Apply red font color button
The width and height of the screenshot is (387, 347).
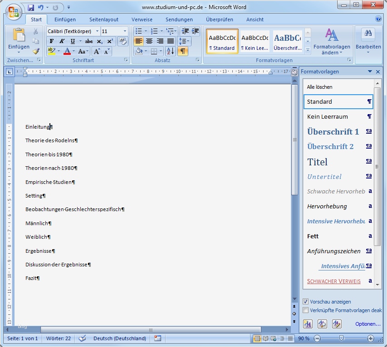tap(67, 51)
